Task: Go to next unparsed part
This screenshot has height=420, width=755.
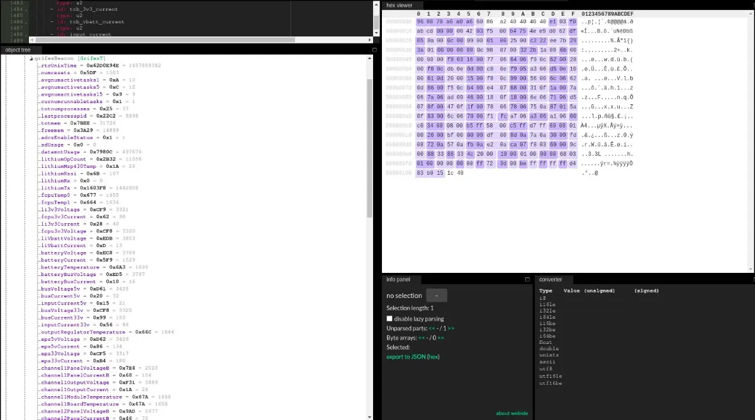Action: click(451, 328)
